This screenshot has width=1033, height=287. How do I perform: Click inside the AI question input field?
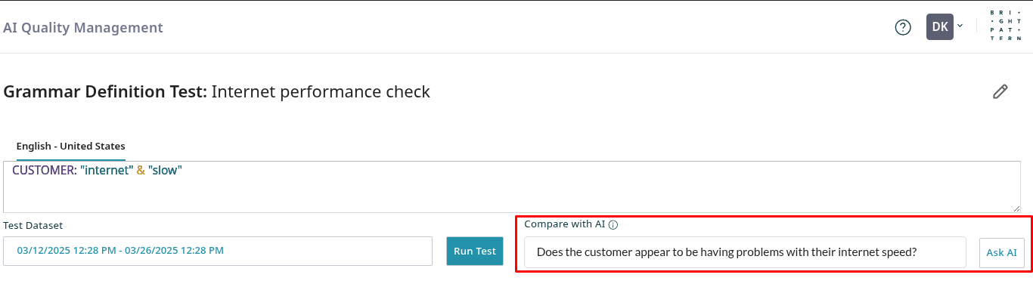coord(745,252)
